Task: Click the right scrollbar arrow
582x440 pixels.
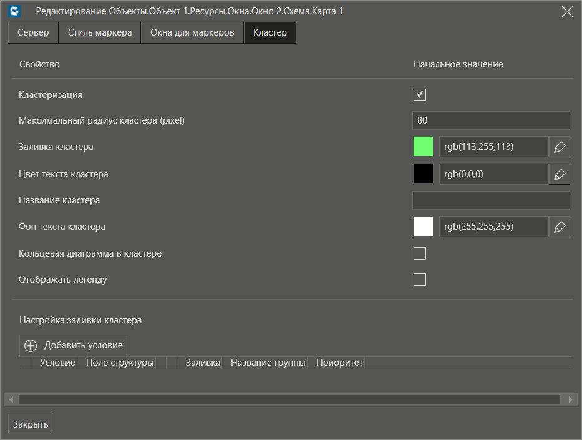Action: point(571,399)
